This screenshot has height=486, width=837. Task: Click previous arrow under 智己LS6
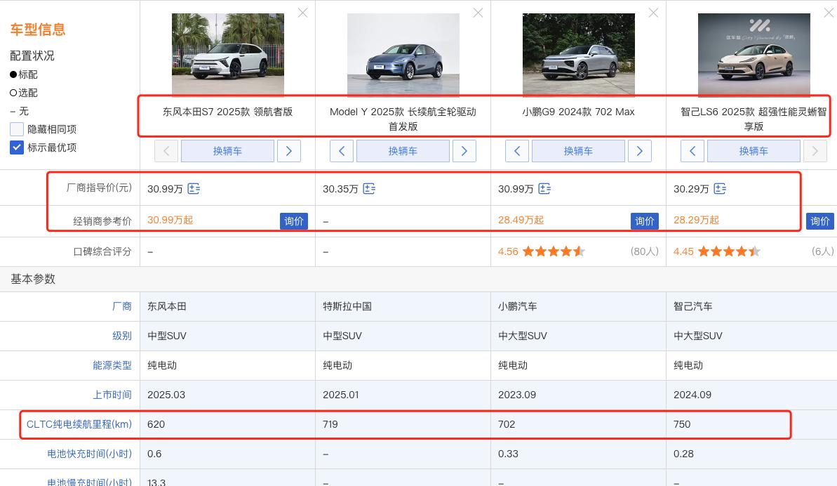(x=692, y=151)
